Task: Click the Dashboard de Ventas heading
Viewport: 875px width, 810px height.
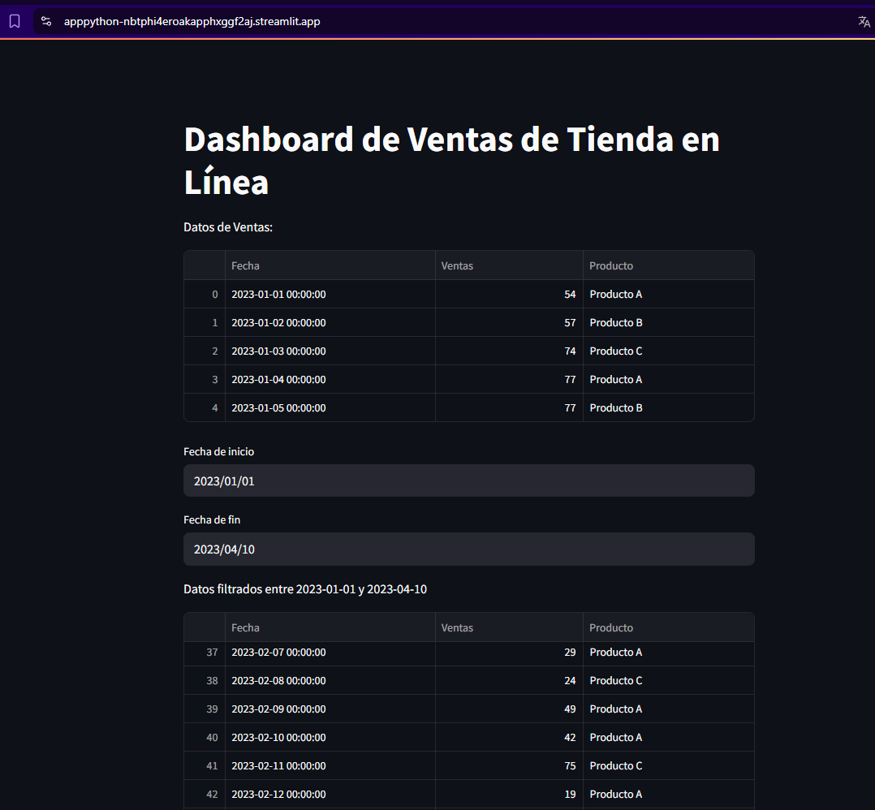Action: (x=451, y=161)
